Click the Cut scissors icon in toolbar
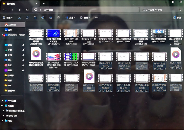 [x=19, y=18]
